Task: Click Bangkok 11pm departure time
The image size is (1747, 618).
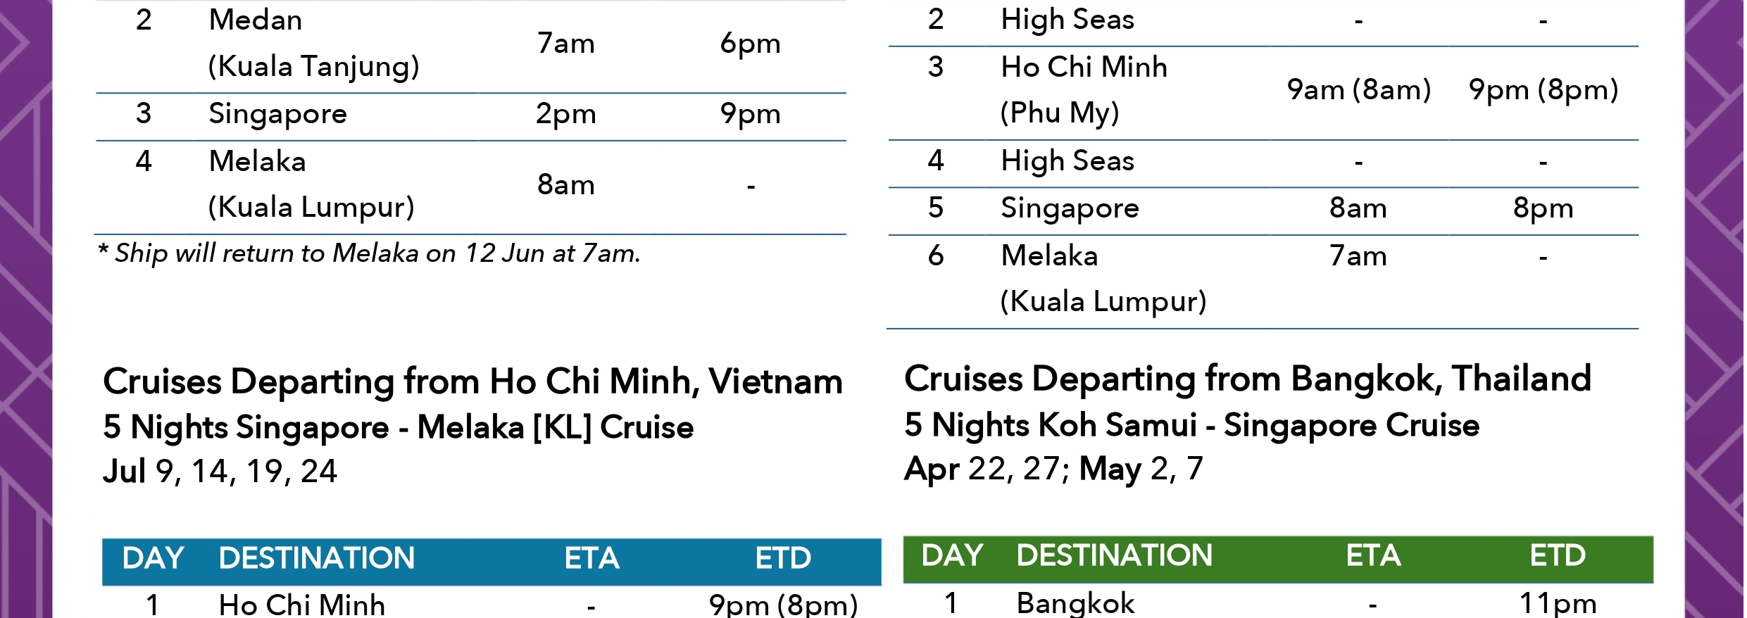Action: coord(1558,603)
